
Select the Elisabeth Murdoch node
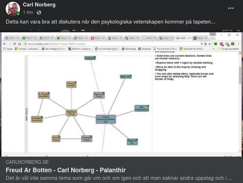click(37, 120)
